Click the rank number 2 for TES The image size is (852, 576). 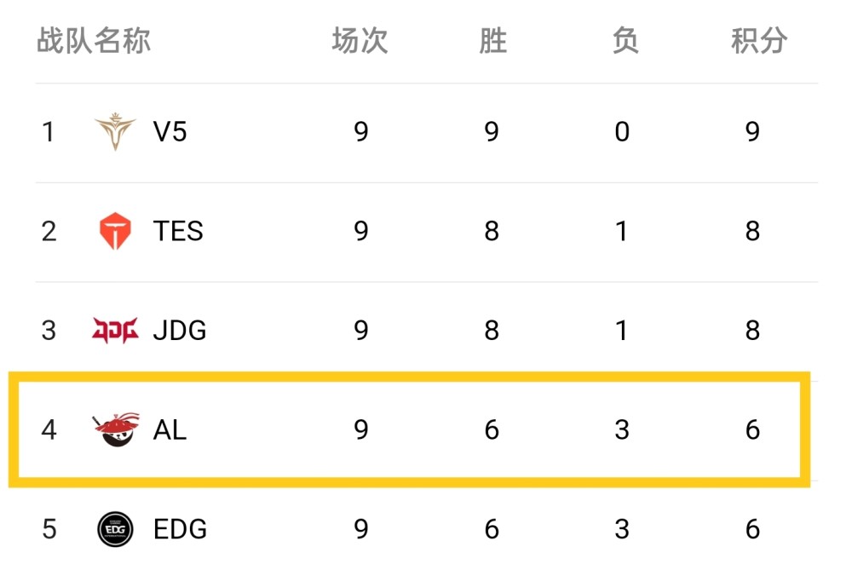(x=49, y=232)
